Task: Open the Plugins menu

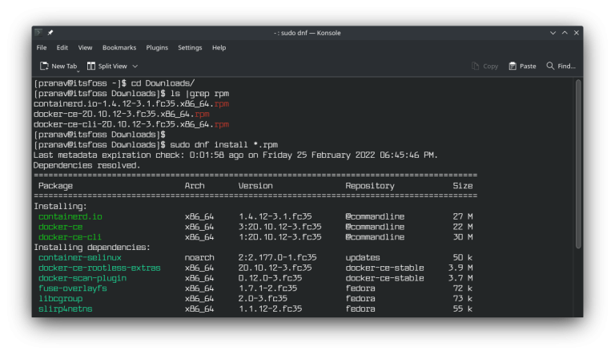Action: (x=157, y=48)
